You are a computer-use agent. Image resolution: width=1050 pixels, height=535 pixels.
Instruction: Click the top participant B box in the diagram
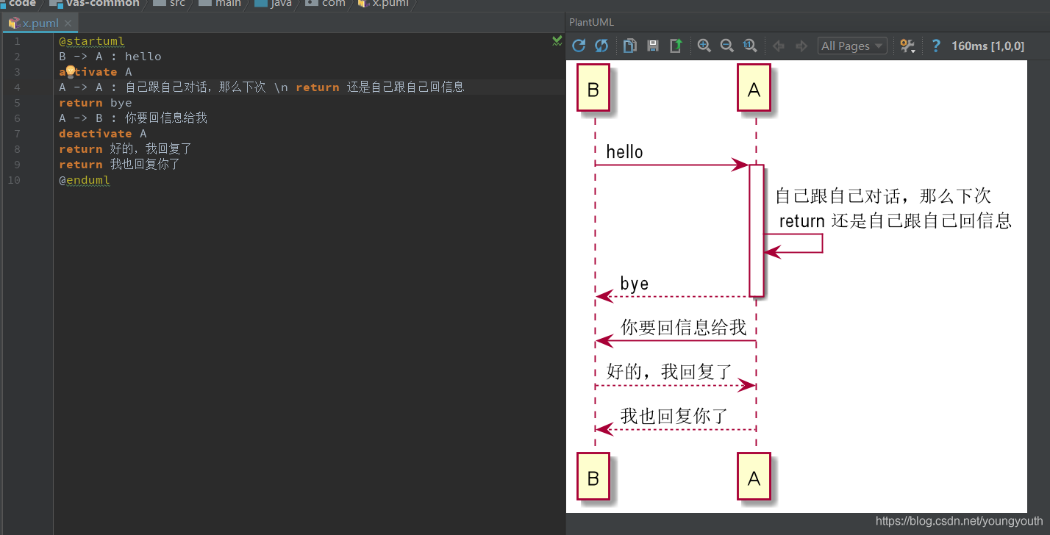[x=593, y=89]
